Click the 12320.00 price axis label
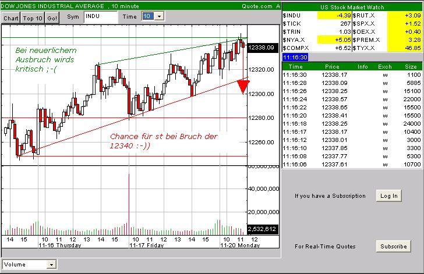 [261, 69]
